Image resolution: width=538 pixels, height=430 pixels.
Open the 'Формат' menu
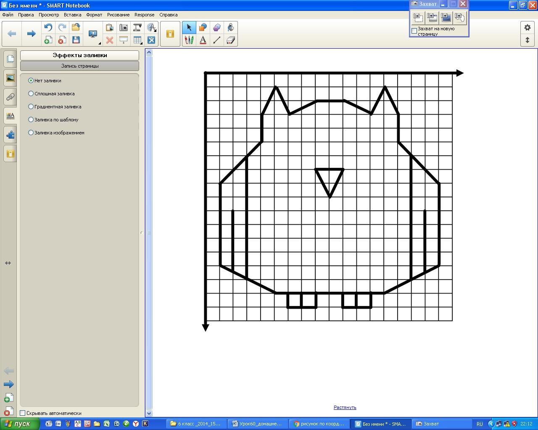coord(94,15)
